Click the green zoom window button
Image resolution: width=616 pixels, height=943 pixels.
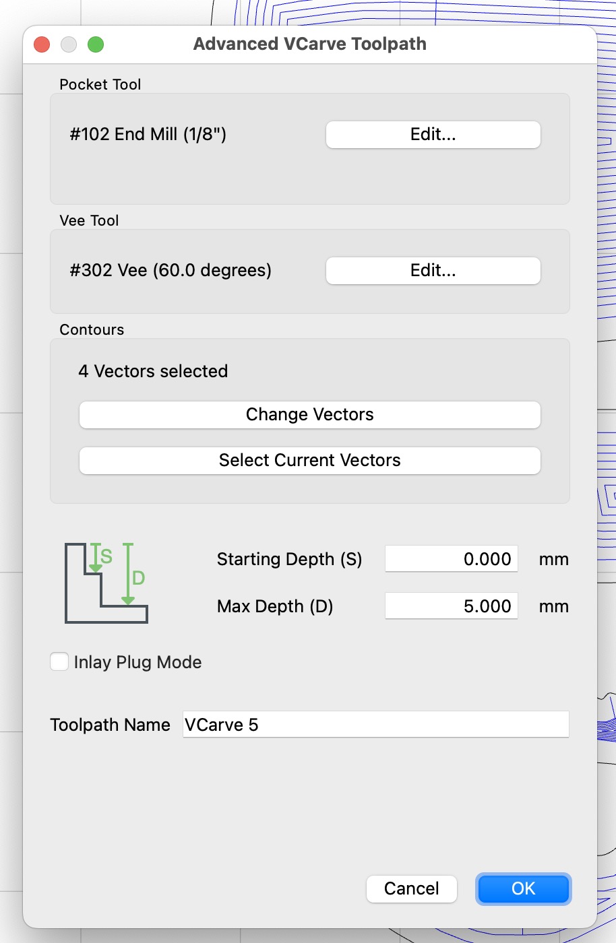pyautogui.click(x=96, y=44)
